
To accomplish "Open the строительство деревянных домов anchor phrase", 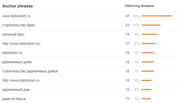I will (30, 71).
